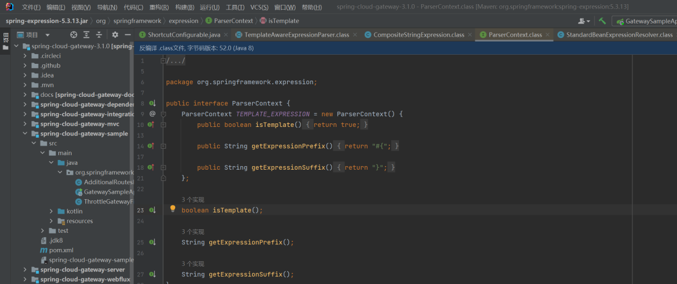The width and height of the screenshot is (677, 284).
Task: Expand the folded comment on line 1
Action: 163,61
